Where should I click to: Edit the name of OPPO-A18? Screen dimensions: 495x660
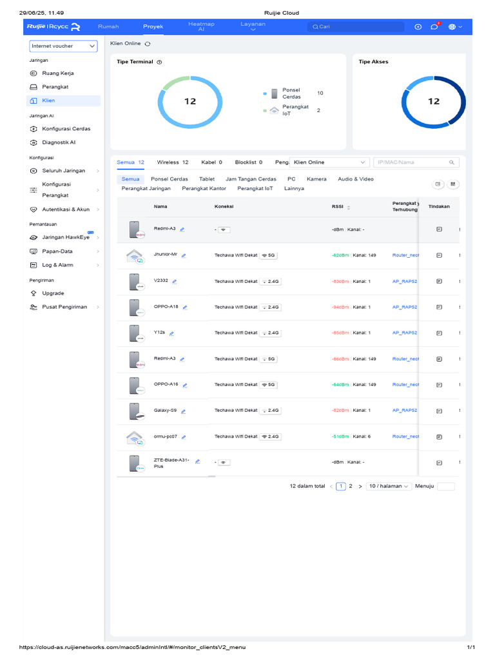point(185,307)
